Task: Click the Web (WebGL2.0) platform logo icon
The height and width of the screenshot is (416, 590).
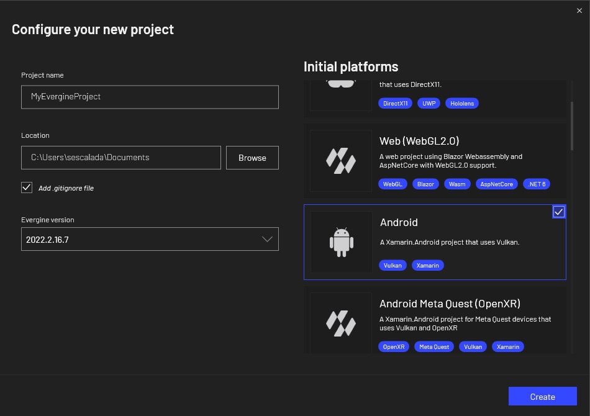Action: pyautogui.click(x=341, y=160)
